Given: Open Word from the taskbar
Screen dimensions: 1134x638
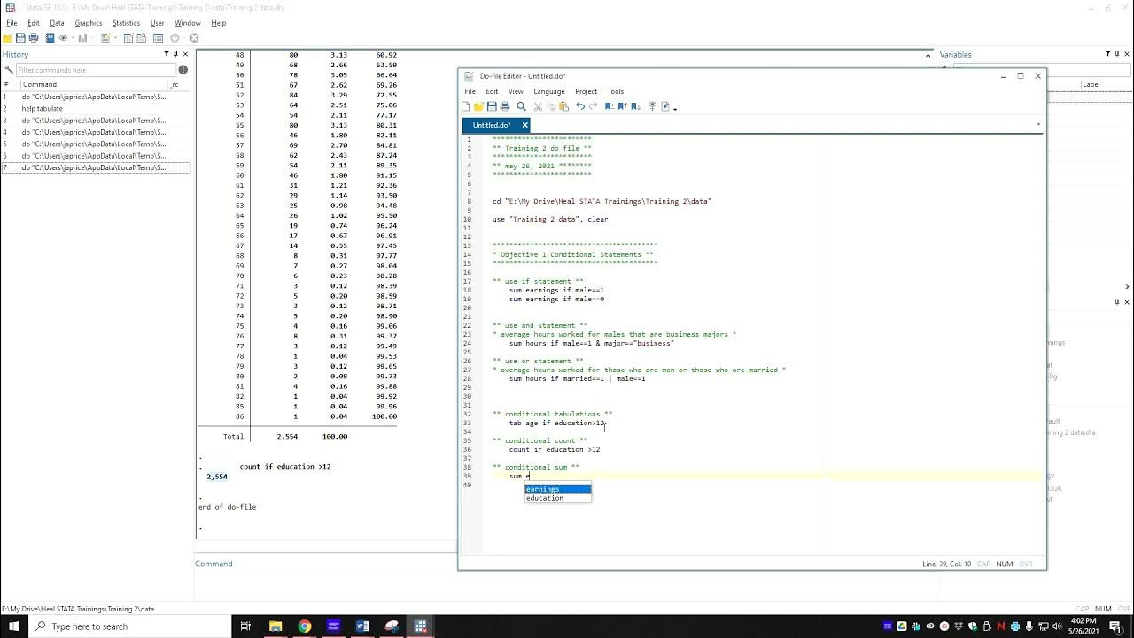Looking at the screenshot, I should (362, 626).
